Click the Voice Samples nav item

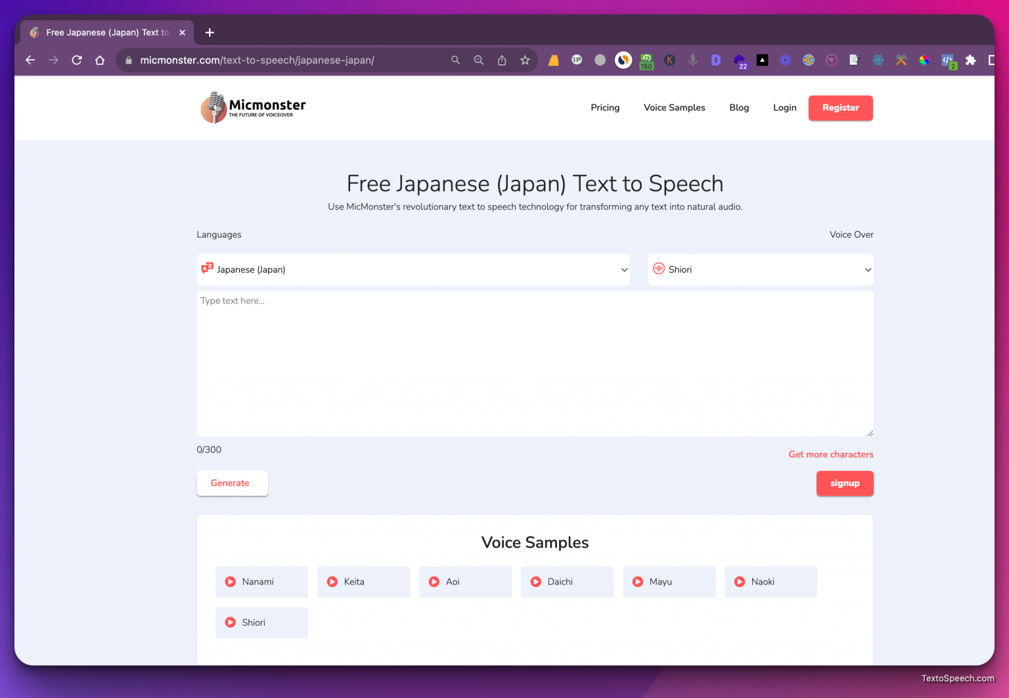click(x=674, y=108)
